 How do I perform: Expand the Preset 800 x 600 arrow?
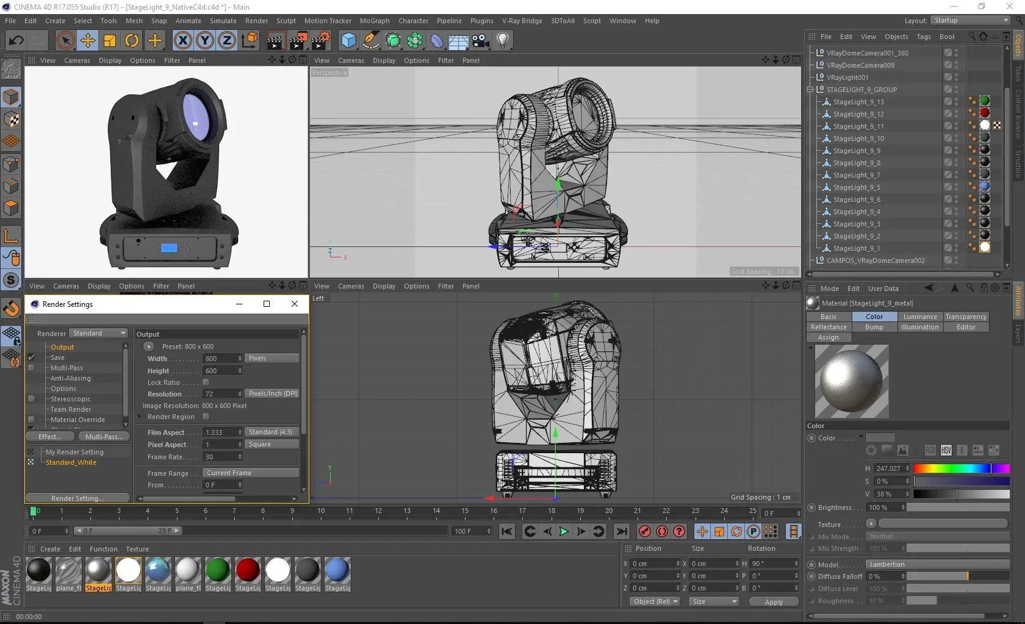click(149, 346)
